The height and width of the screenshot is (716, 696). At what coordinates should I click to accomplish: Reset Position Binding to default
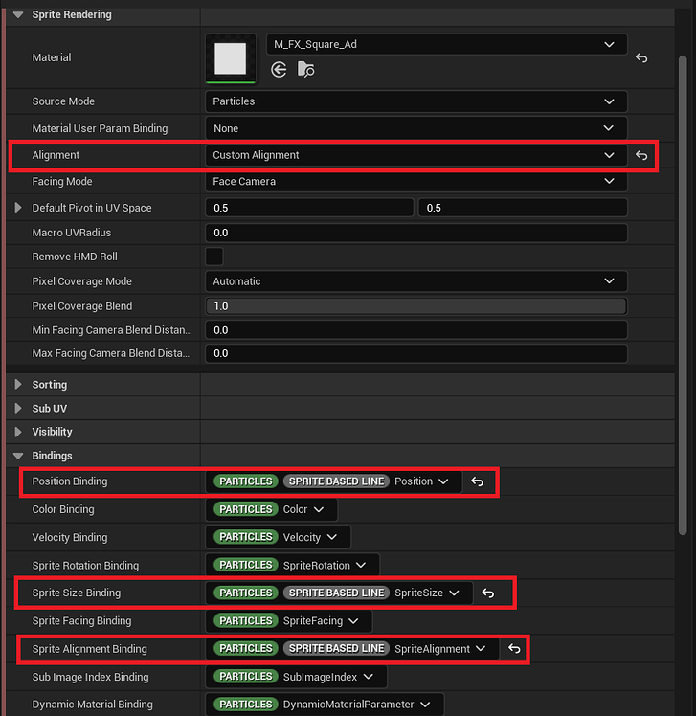478,481
